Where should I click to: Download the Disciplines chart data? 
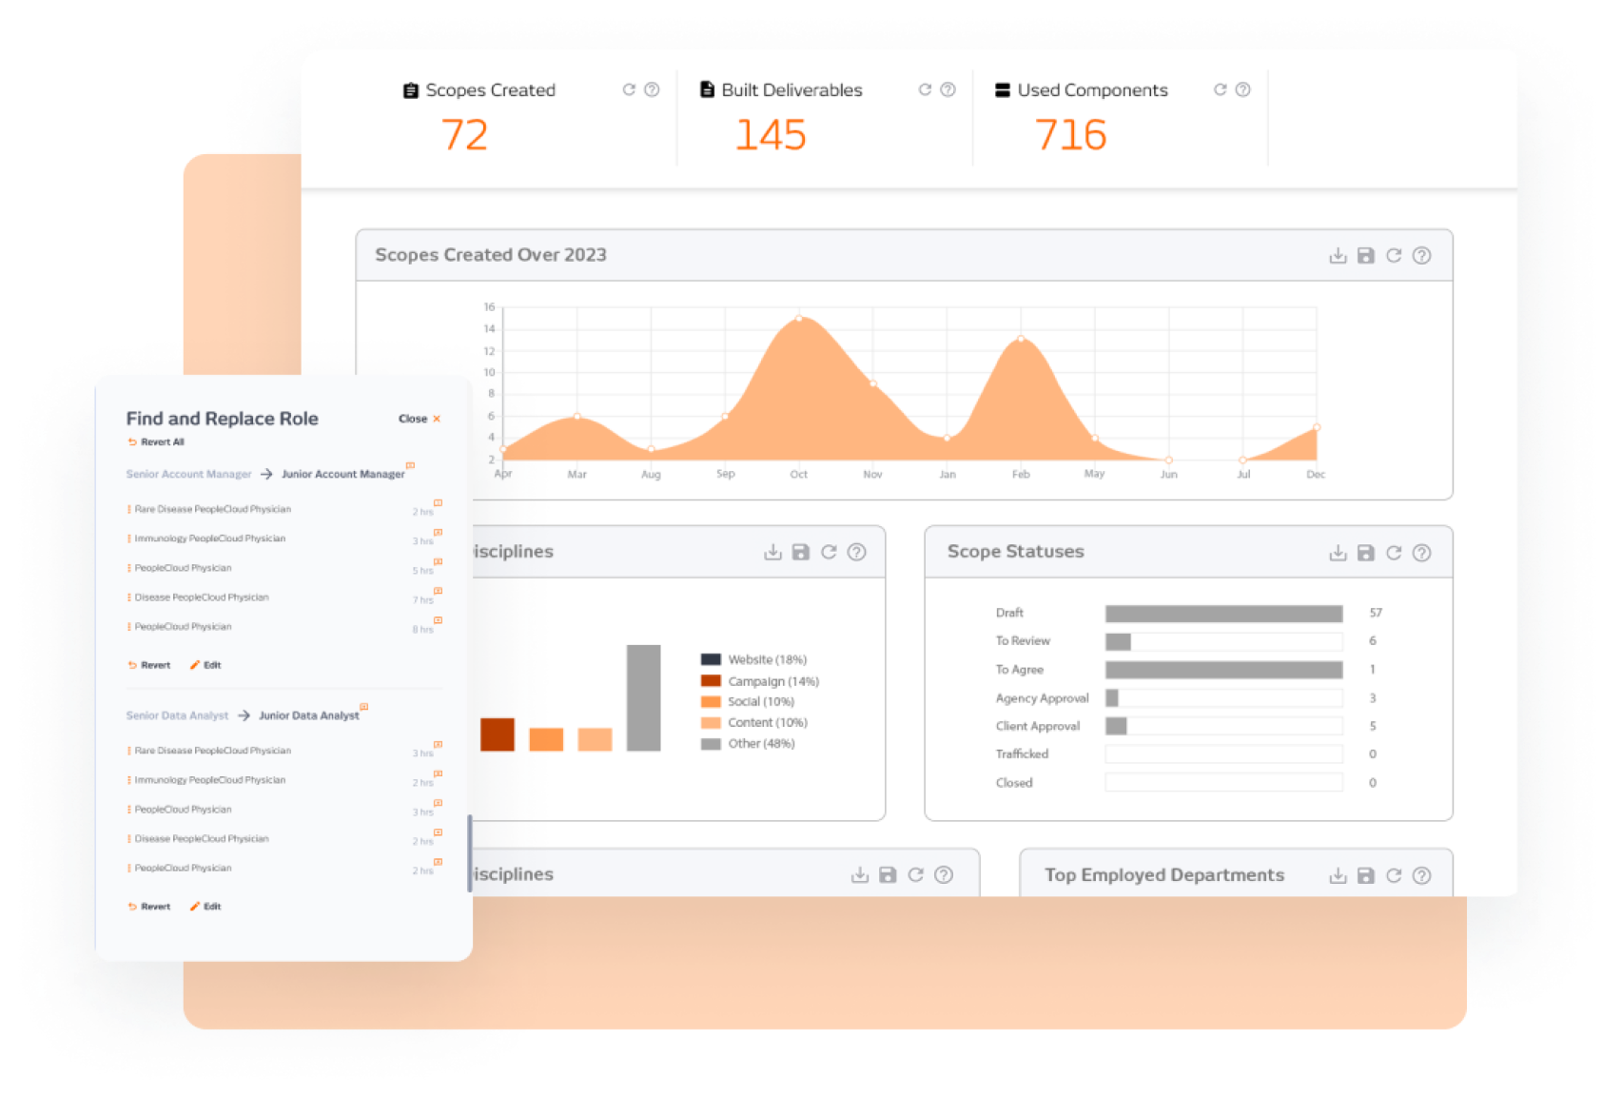point(772,552)
